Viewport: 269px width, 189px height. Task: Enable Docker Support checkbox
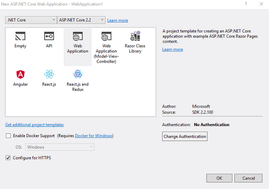point(8,136)
